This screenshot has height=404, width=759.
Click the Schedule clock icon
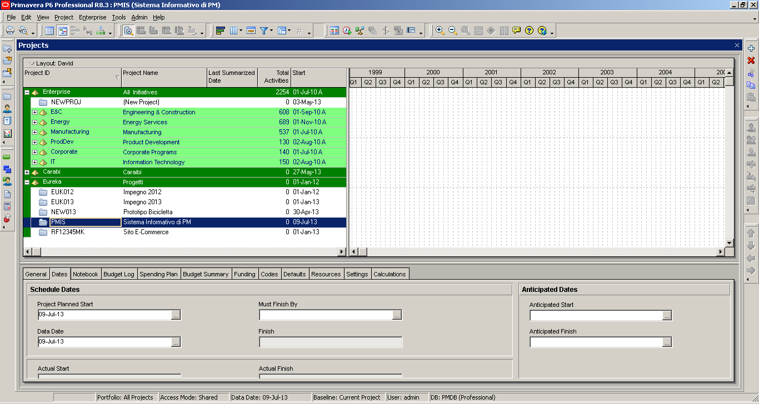pyautogui.click(x=347, y=31)
